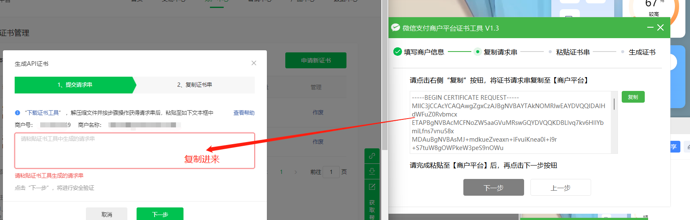Screen dimensions: 690x220
Task: Click the green checkmark beside 填写商户信息
Action: pos(398,52)
